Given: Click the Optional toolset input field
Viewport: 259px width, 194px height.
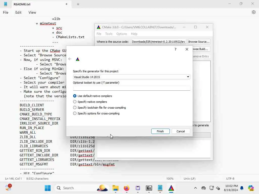Looking at the screenshot, I should 132,88.
